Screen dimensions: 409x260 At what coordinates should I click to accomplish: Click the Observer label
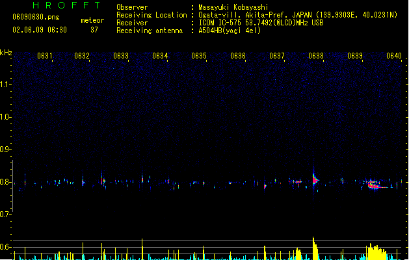pos(132,7)
